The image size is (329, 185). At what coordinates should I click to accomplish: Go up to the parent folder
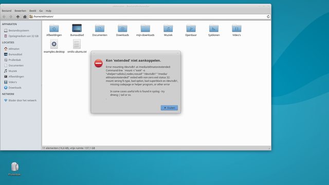click(18, 16)
